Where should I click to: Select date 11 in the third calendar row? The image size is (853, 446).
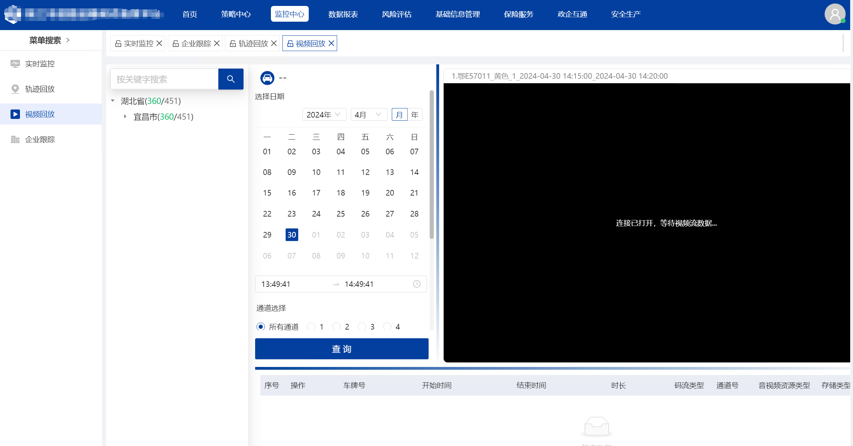point(341,172)
